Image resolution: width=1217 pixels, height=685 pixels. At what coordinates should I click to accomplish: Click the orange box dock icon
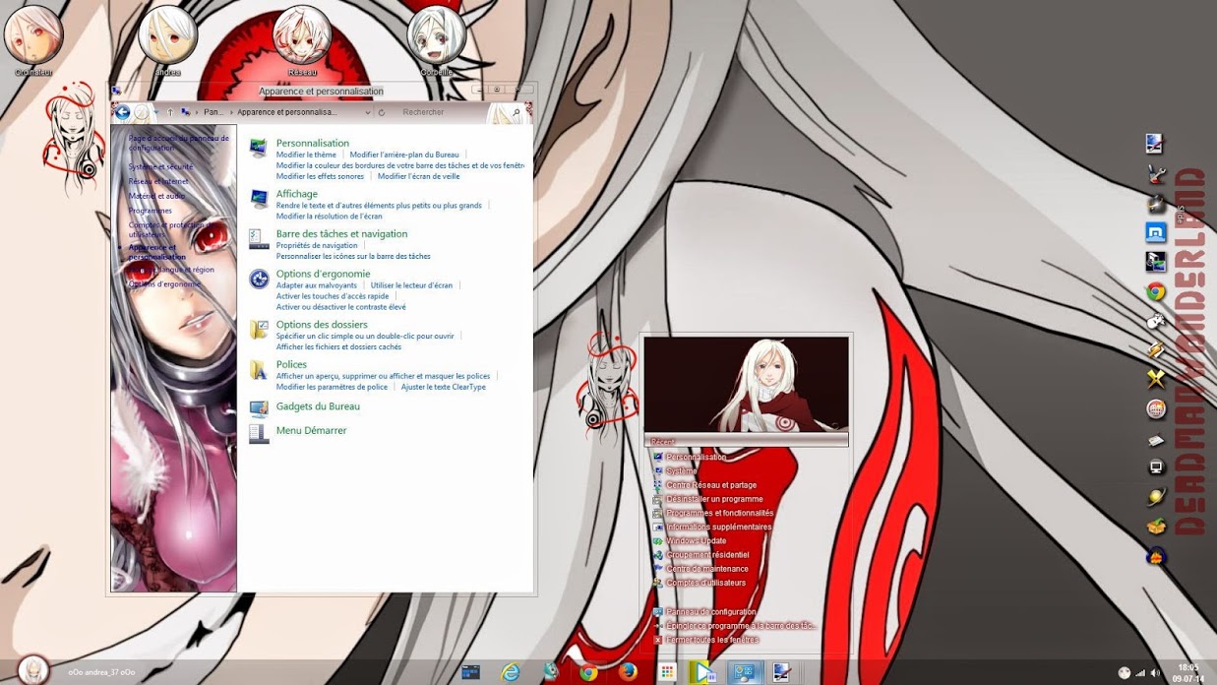coord(1156,527)
